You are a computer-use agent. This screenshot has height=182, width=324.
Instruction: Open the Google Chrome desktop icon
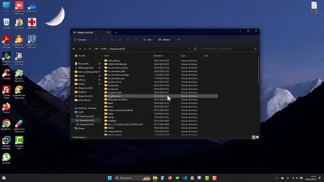tap(6, 125)
